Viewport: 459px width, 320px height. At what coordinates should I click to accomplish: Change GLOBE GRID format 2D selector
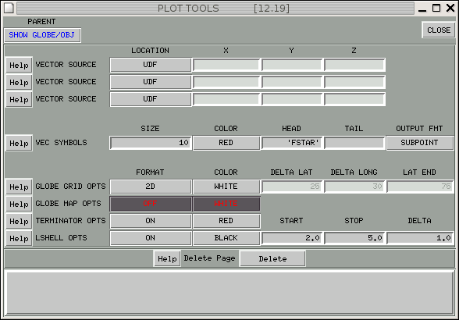[151, 187]
